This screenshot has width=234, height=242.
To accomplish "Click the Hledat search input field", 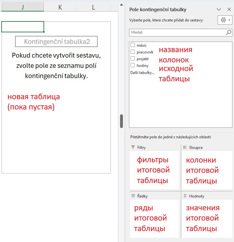I will tap(177, 32).
